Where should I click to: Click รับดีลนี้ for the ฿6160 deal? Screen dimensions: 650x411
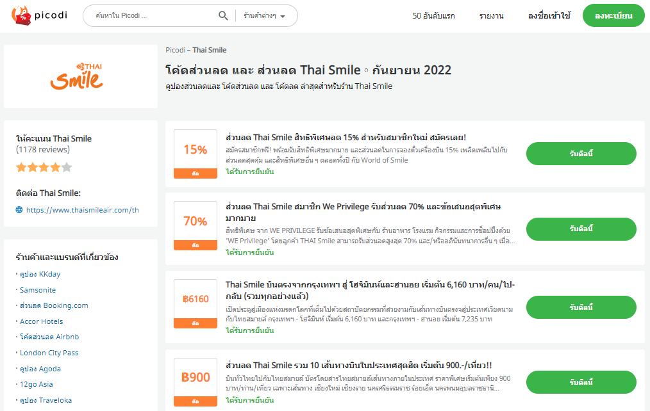coord(581,307)
